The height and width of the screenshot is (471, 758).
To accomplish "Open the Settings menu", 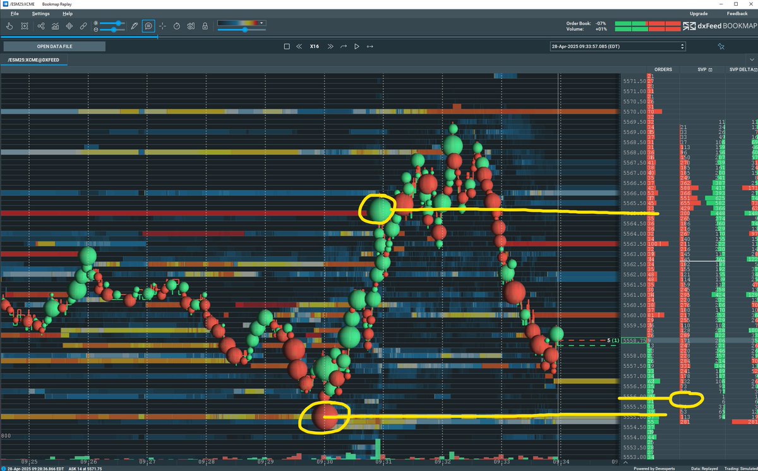I will 40,13.
